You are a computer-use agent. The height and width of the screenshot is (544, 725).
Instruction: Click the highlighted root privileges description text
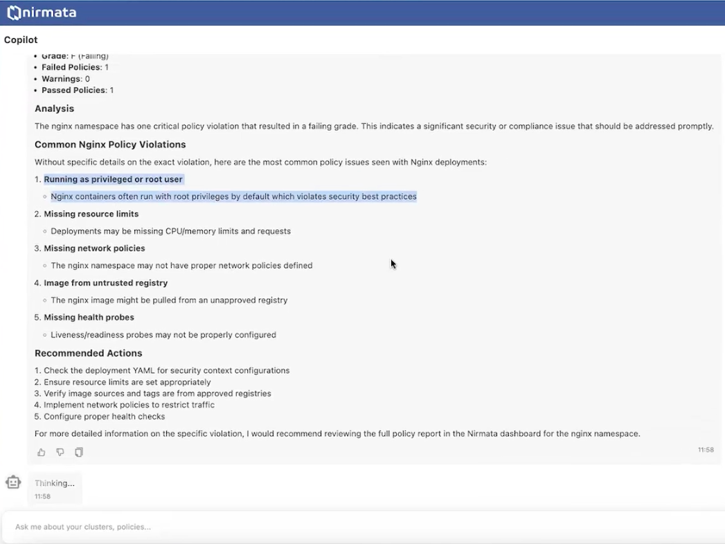233,196
